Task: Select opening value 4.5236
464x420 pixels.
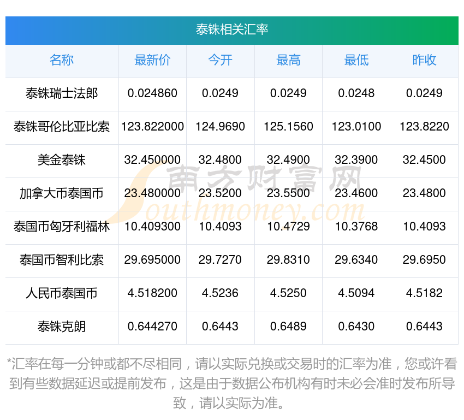Action: 220,293
